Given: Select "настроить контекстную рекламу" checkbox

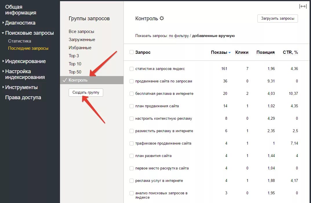Looking at the screenshot, I should coord(132,119).
